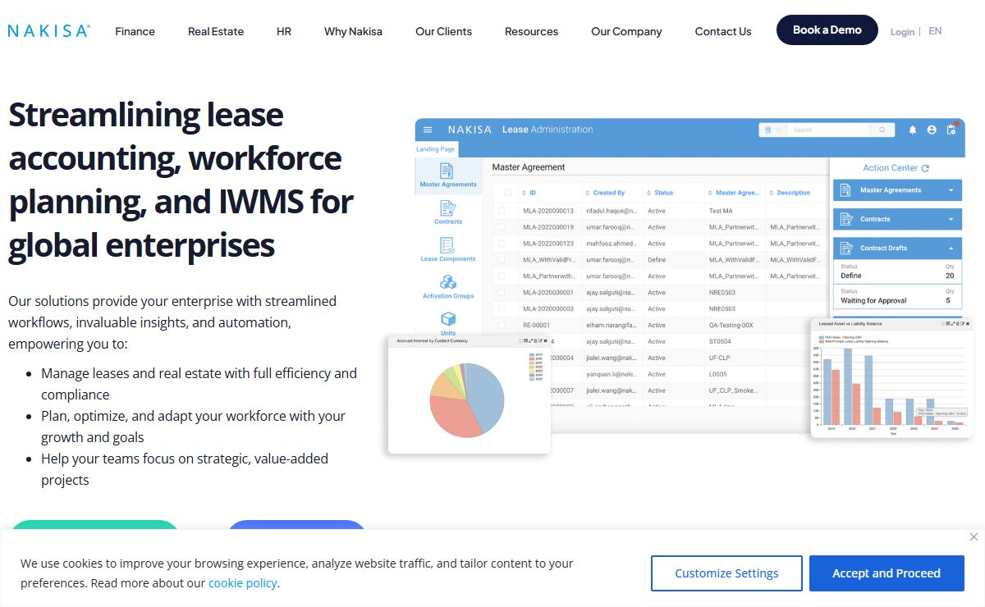
Task: Click Customize Settings button
Action: click(x=726, y=573)
